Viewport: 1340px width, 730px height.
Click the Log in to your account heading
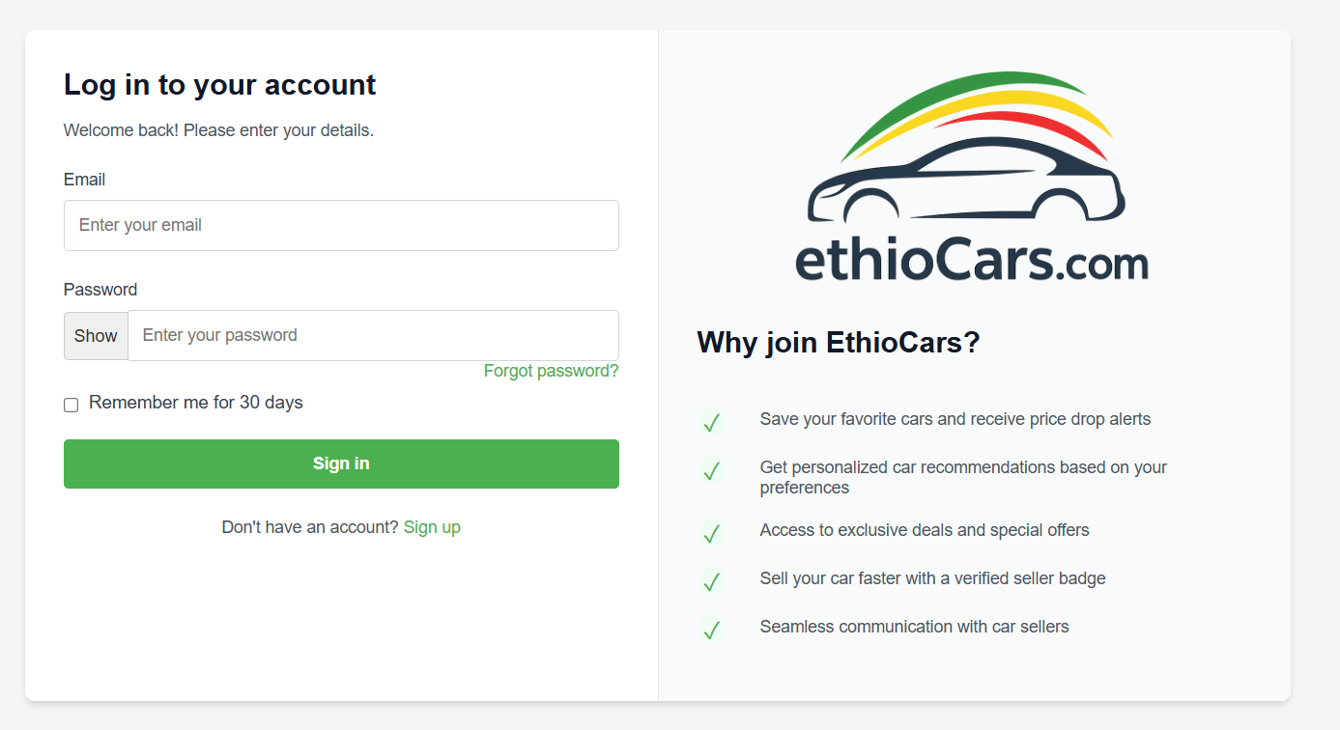coord(219,84)
